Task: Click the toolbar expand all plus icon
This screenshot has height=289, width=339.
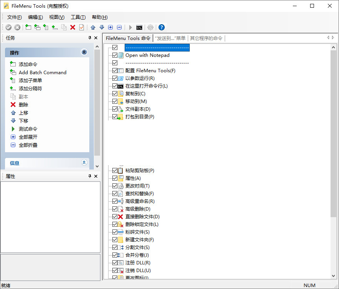Action: click(110, 27)
